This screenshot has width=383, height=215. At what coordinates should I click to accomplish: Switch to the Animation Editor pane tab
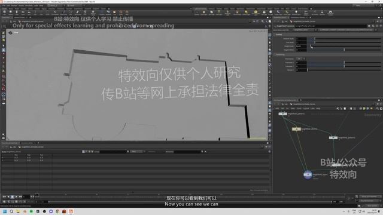[x=27, y=143]
